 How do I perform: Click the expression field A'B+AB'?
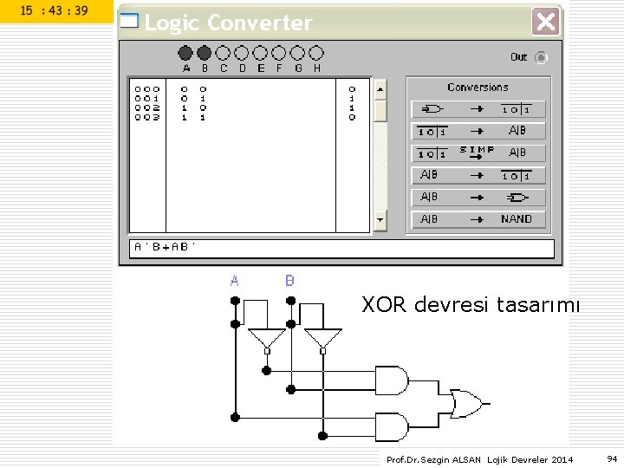tap(341, 249)
